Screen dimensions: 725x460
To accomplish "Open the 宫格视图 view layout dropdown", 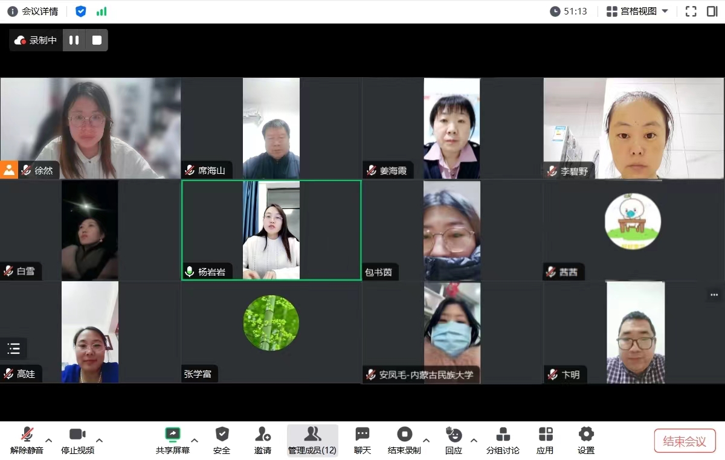I will [637, 11].
